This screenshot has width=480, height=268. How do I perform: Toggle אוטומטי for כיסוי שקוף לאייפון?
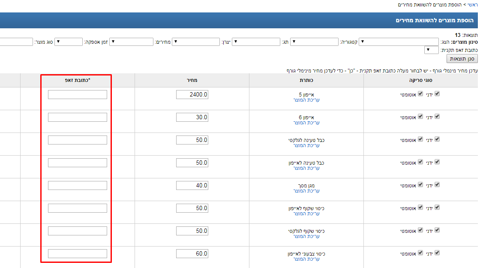pos(420,208)
